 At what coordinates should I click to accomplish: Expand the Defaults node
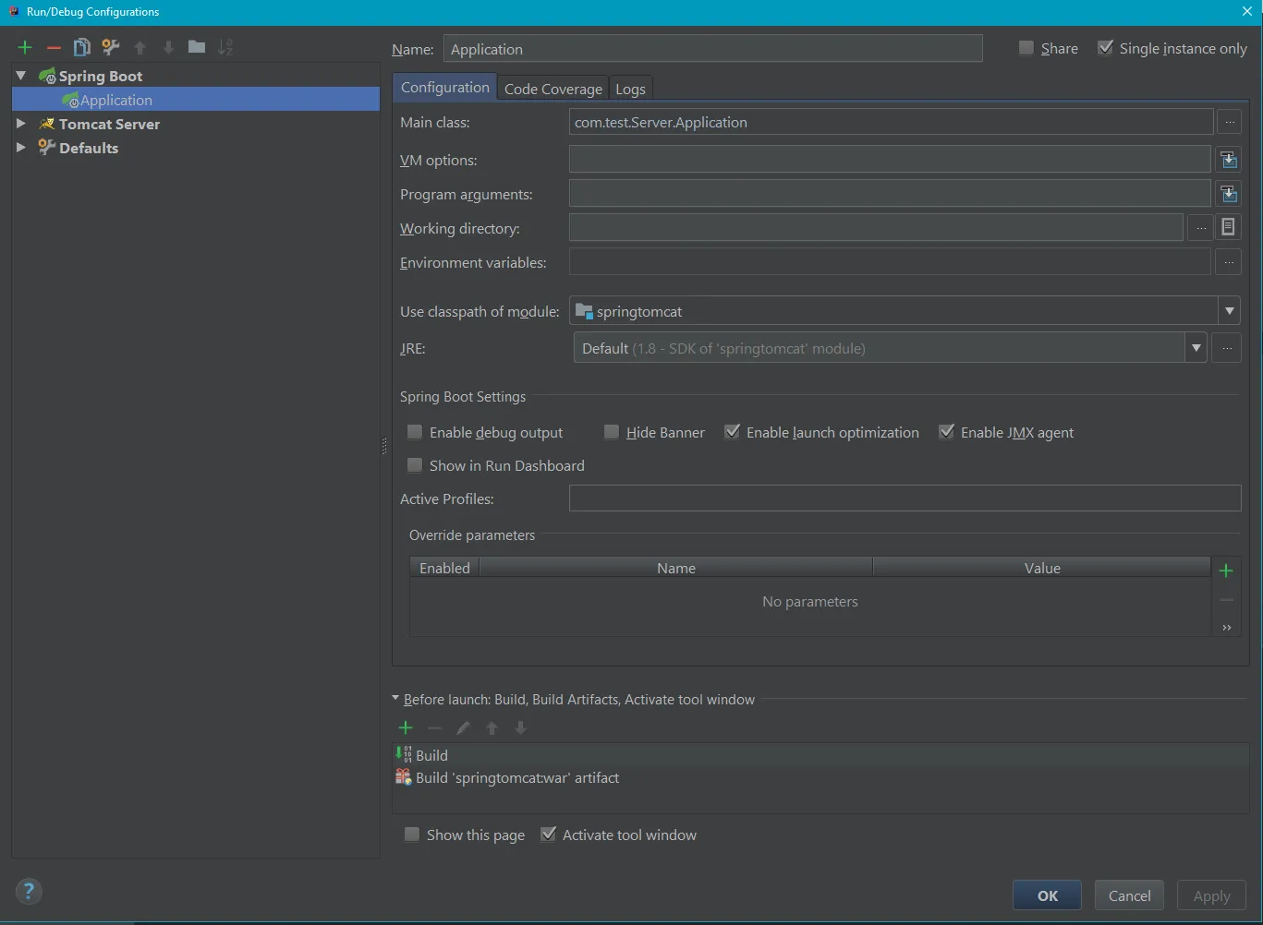[21, 147]
